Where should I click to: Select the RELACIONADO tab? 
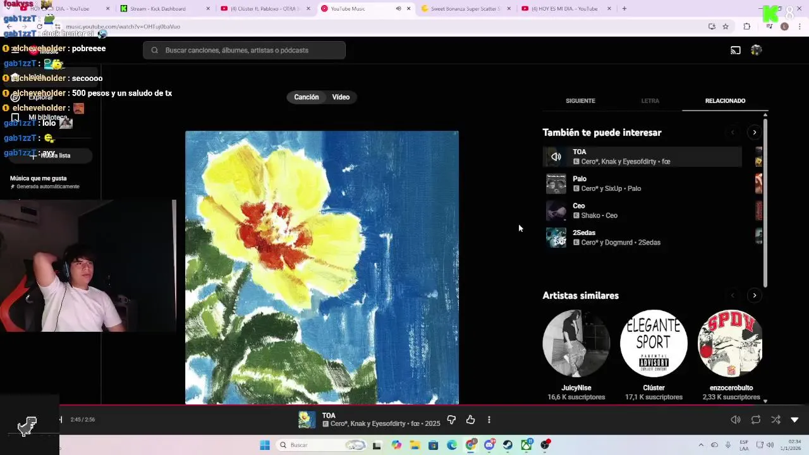(725, 100)
